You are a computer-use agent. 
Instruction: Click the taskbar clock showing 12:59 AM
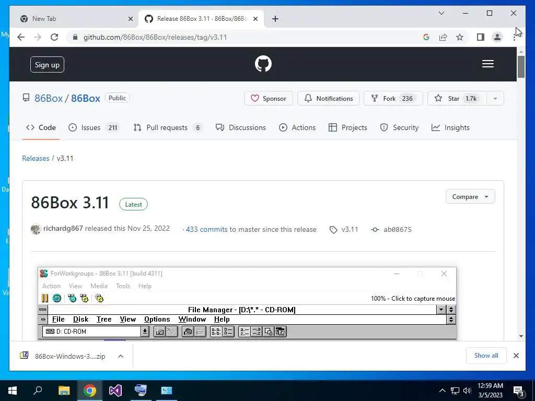[x=490, y=391]
